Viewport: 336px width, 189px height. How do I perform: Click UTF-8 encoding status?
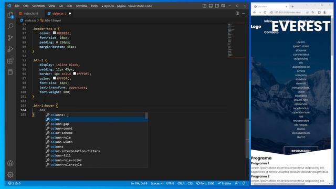[x=170, y=183]
